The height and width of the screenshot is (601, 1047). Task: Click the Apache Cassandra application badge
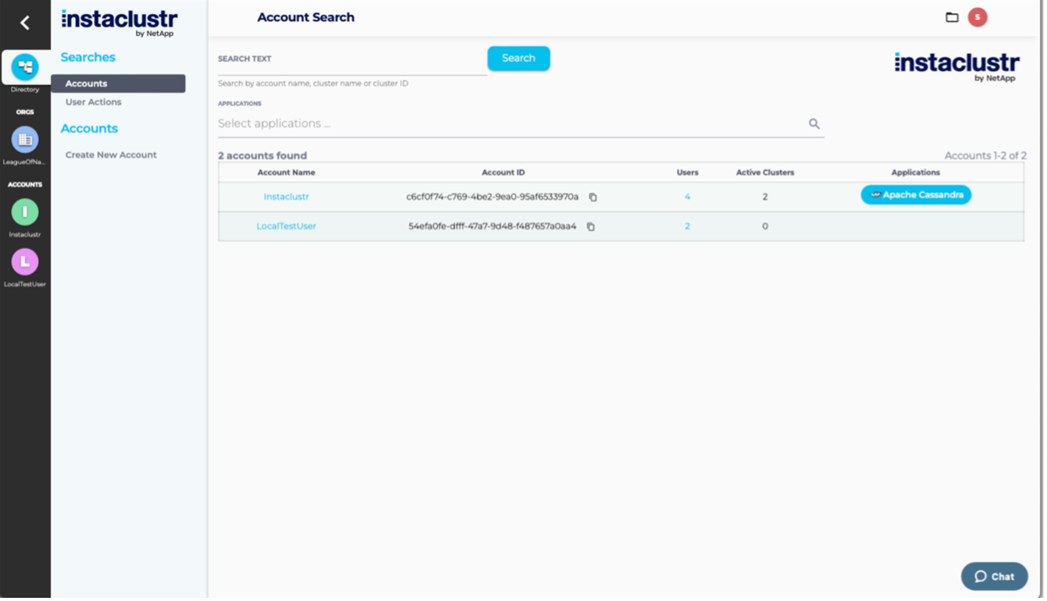click(916, 195)
